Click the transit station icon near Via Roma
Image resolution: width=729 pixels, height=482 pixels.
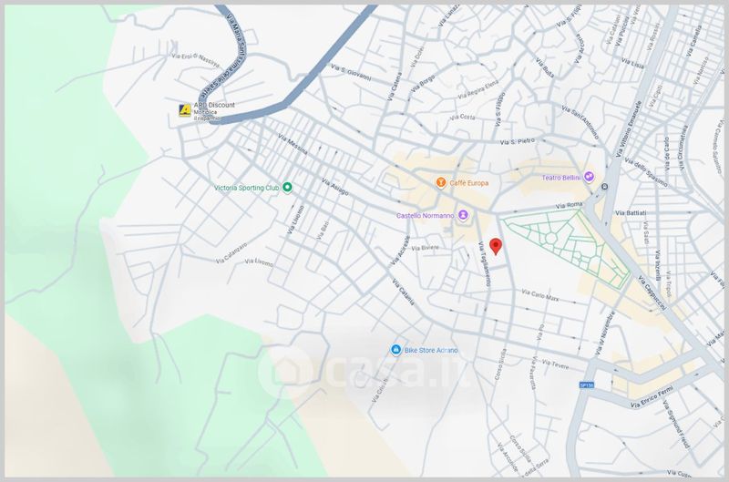point(603,188)
